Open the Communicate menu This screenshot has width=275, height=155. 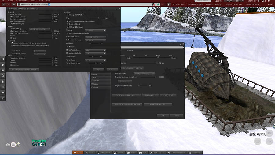pyautogui.click(x=22, y=1)
